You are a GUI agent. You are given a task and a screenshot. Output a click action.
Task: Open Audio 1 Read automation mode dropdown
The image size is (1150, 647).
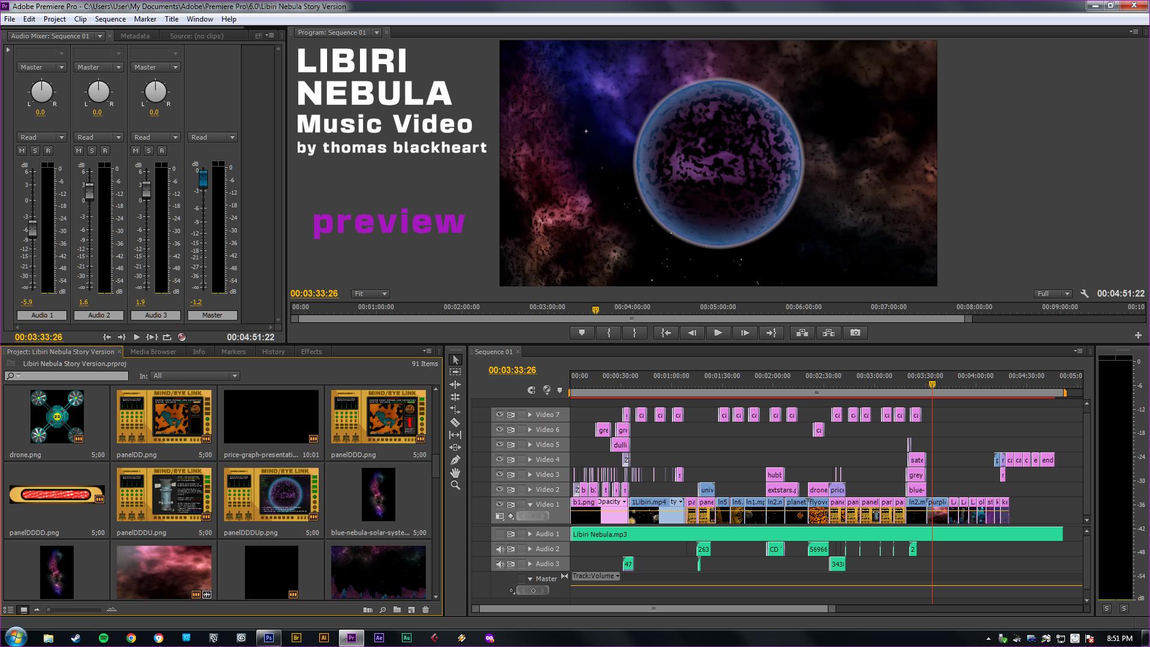(x=41, y=137)
